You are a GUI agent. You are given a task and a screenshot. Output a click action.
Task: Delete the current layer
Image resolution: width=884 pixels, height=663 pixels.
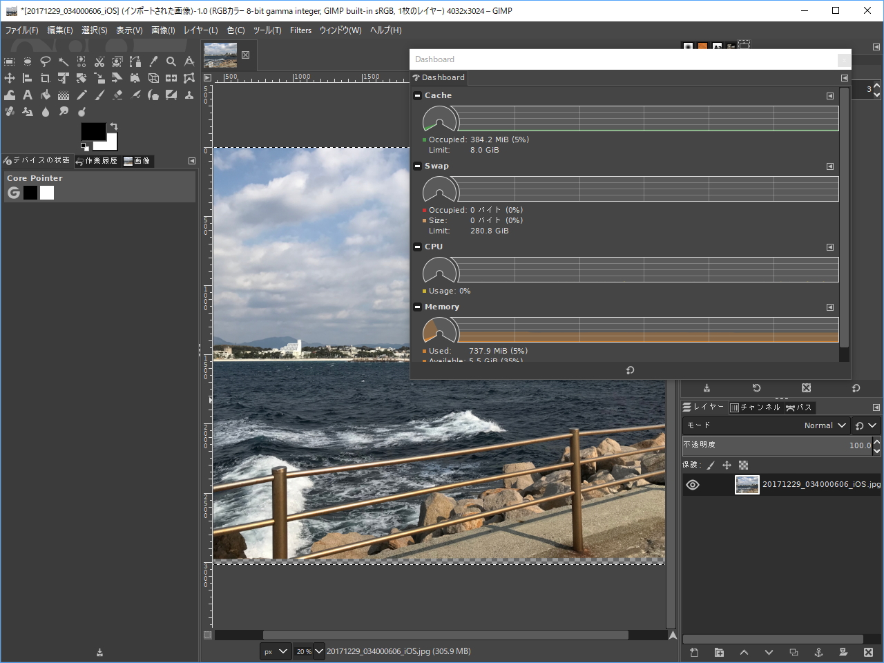[x=867, y=652]
